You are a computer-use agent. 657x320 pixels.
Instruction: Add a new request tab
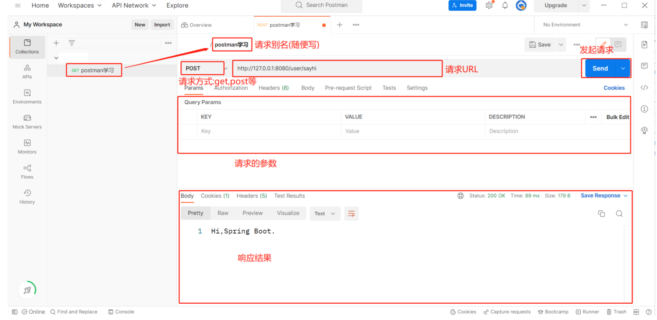[x=340, y=25]
